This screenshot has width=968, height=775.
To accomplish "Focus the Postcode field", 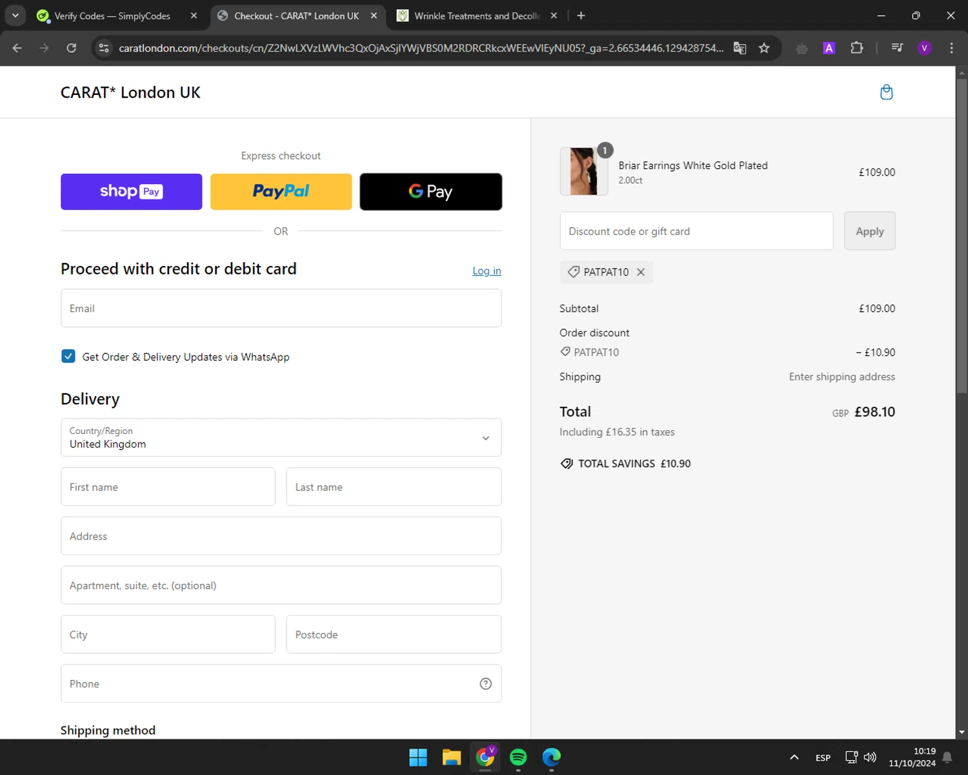I will pos(394,634).
